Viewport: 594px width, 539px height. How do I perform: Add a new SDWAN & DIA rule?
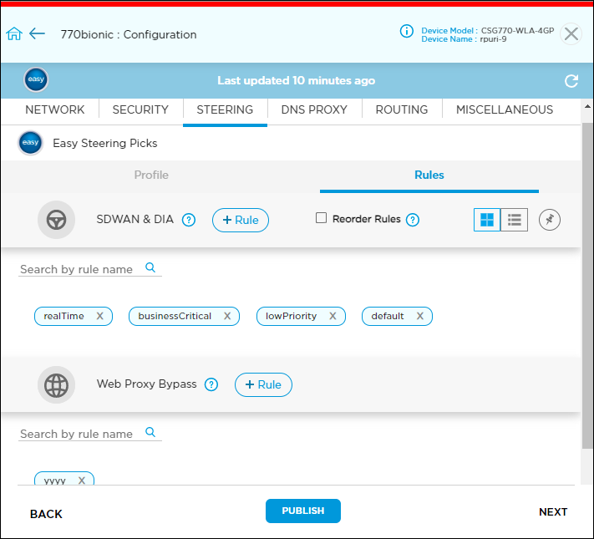tap(241, 220)
